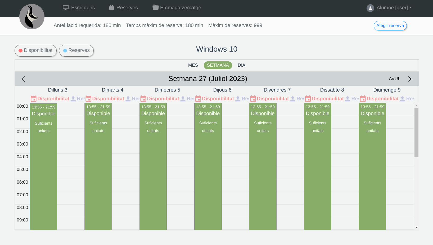Click the Disponibilitat calendar icon under Diumenge 9
The image size is (433, 245).
[363, 99]
